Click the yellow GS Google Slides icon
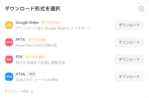Image resolution: width=149 pixels, height=98 pixels. [9, 25]
